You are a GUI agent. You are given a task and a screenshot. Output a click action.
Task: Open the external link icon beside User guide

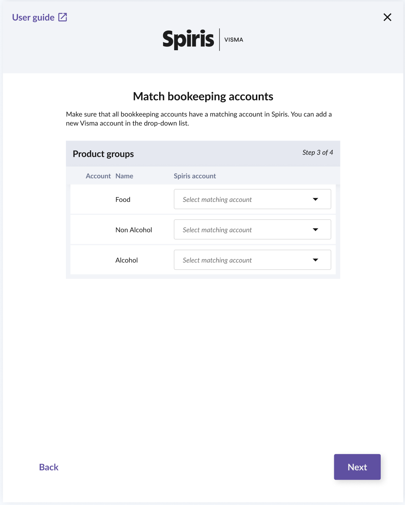tap(63, 17)
